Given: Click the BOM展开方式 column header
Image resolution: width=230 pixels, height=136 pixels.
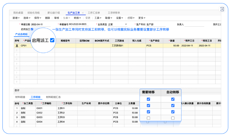Looking at the screenshot, I should click(x=102, y=41).
